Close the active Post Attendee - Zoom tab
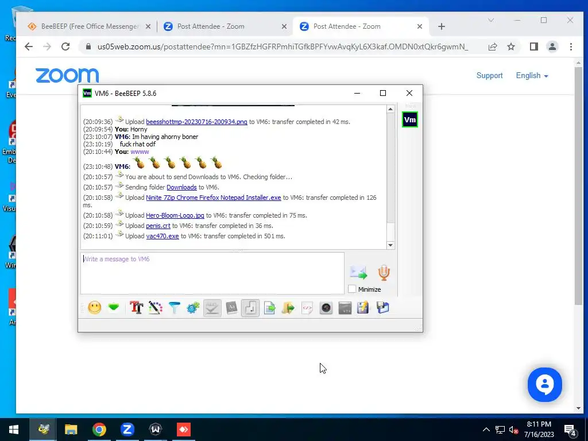588x441 pixels. coord(420,26)
